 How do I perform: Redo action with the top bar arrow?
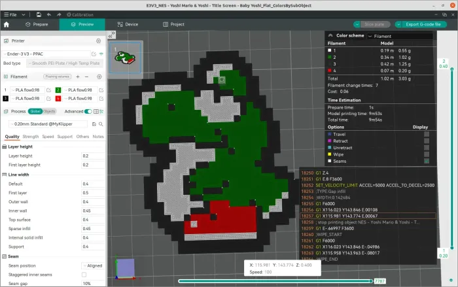[59, 14]
